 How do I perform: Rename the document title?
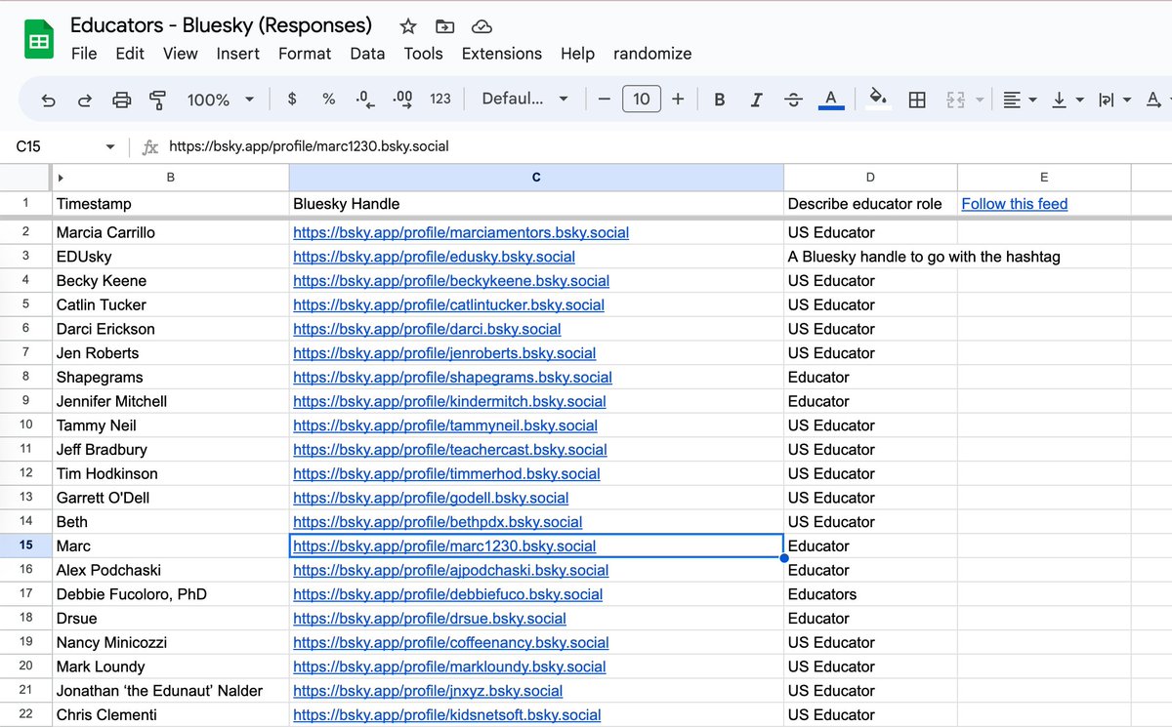[x=221, y=25]
